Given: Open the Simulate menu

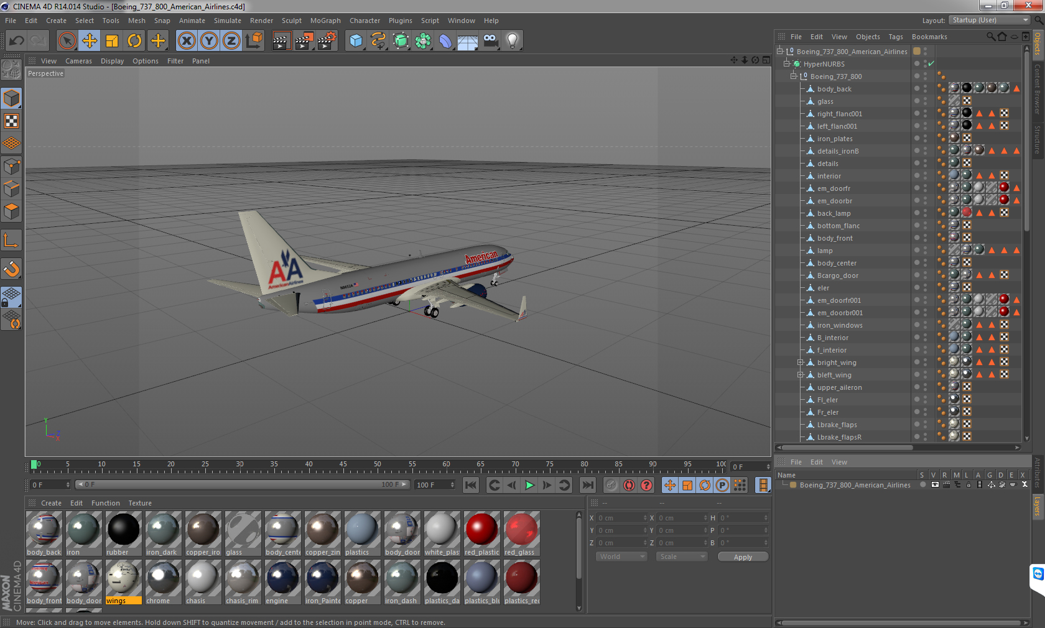Looking at the screenshot, I should [228, 21].
